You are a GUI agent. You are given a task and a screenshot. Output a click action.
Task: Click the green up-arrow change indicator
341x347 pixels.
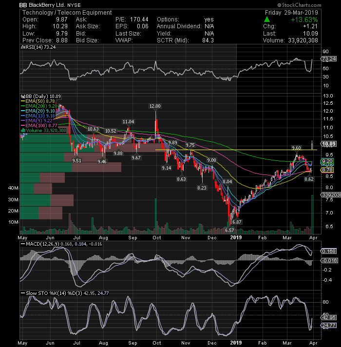click(267, 19)
